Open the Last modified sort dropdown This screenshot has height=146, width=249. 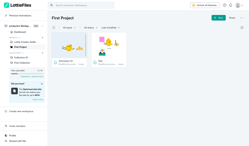[110, 28]
